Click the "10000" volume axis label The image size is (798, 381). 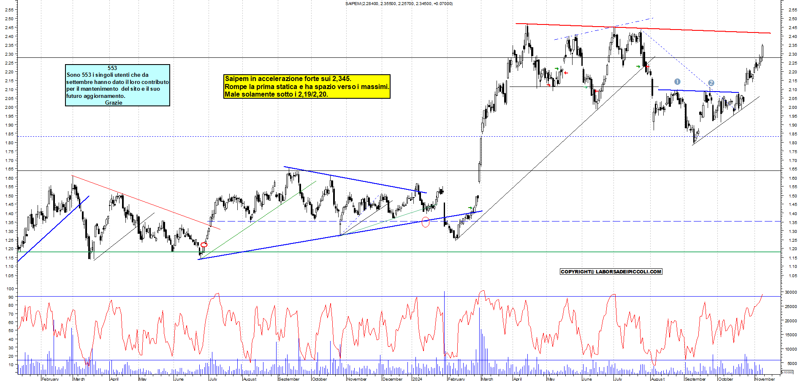(791, 349)
